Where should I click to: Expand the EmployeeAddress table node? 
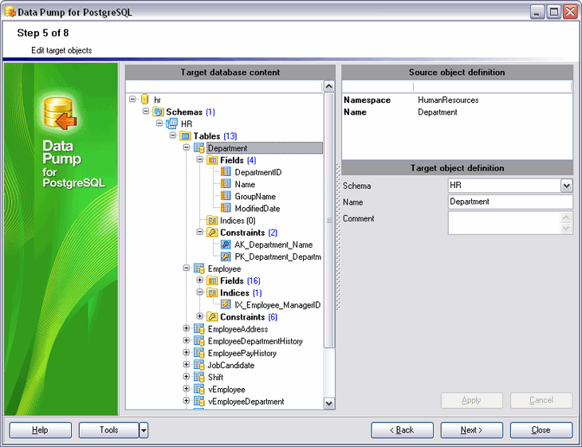pyautogui.click(x=186, y=329)
